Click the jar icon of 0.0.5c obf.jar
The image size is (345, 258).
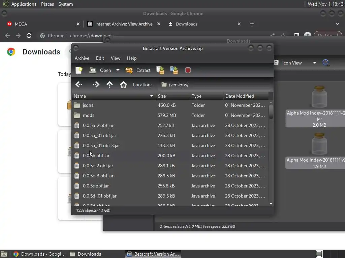click(77, 186)
